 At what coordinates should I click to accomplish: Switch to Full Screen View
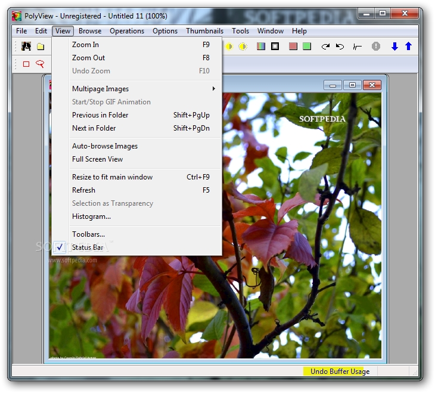click(137, 159)
